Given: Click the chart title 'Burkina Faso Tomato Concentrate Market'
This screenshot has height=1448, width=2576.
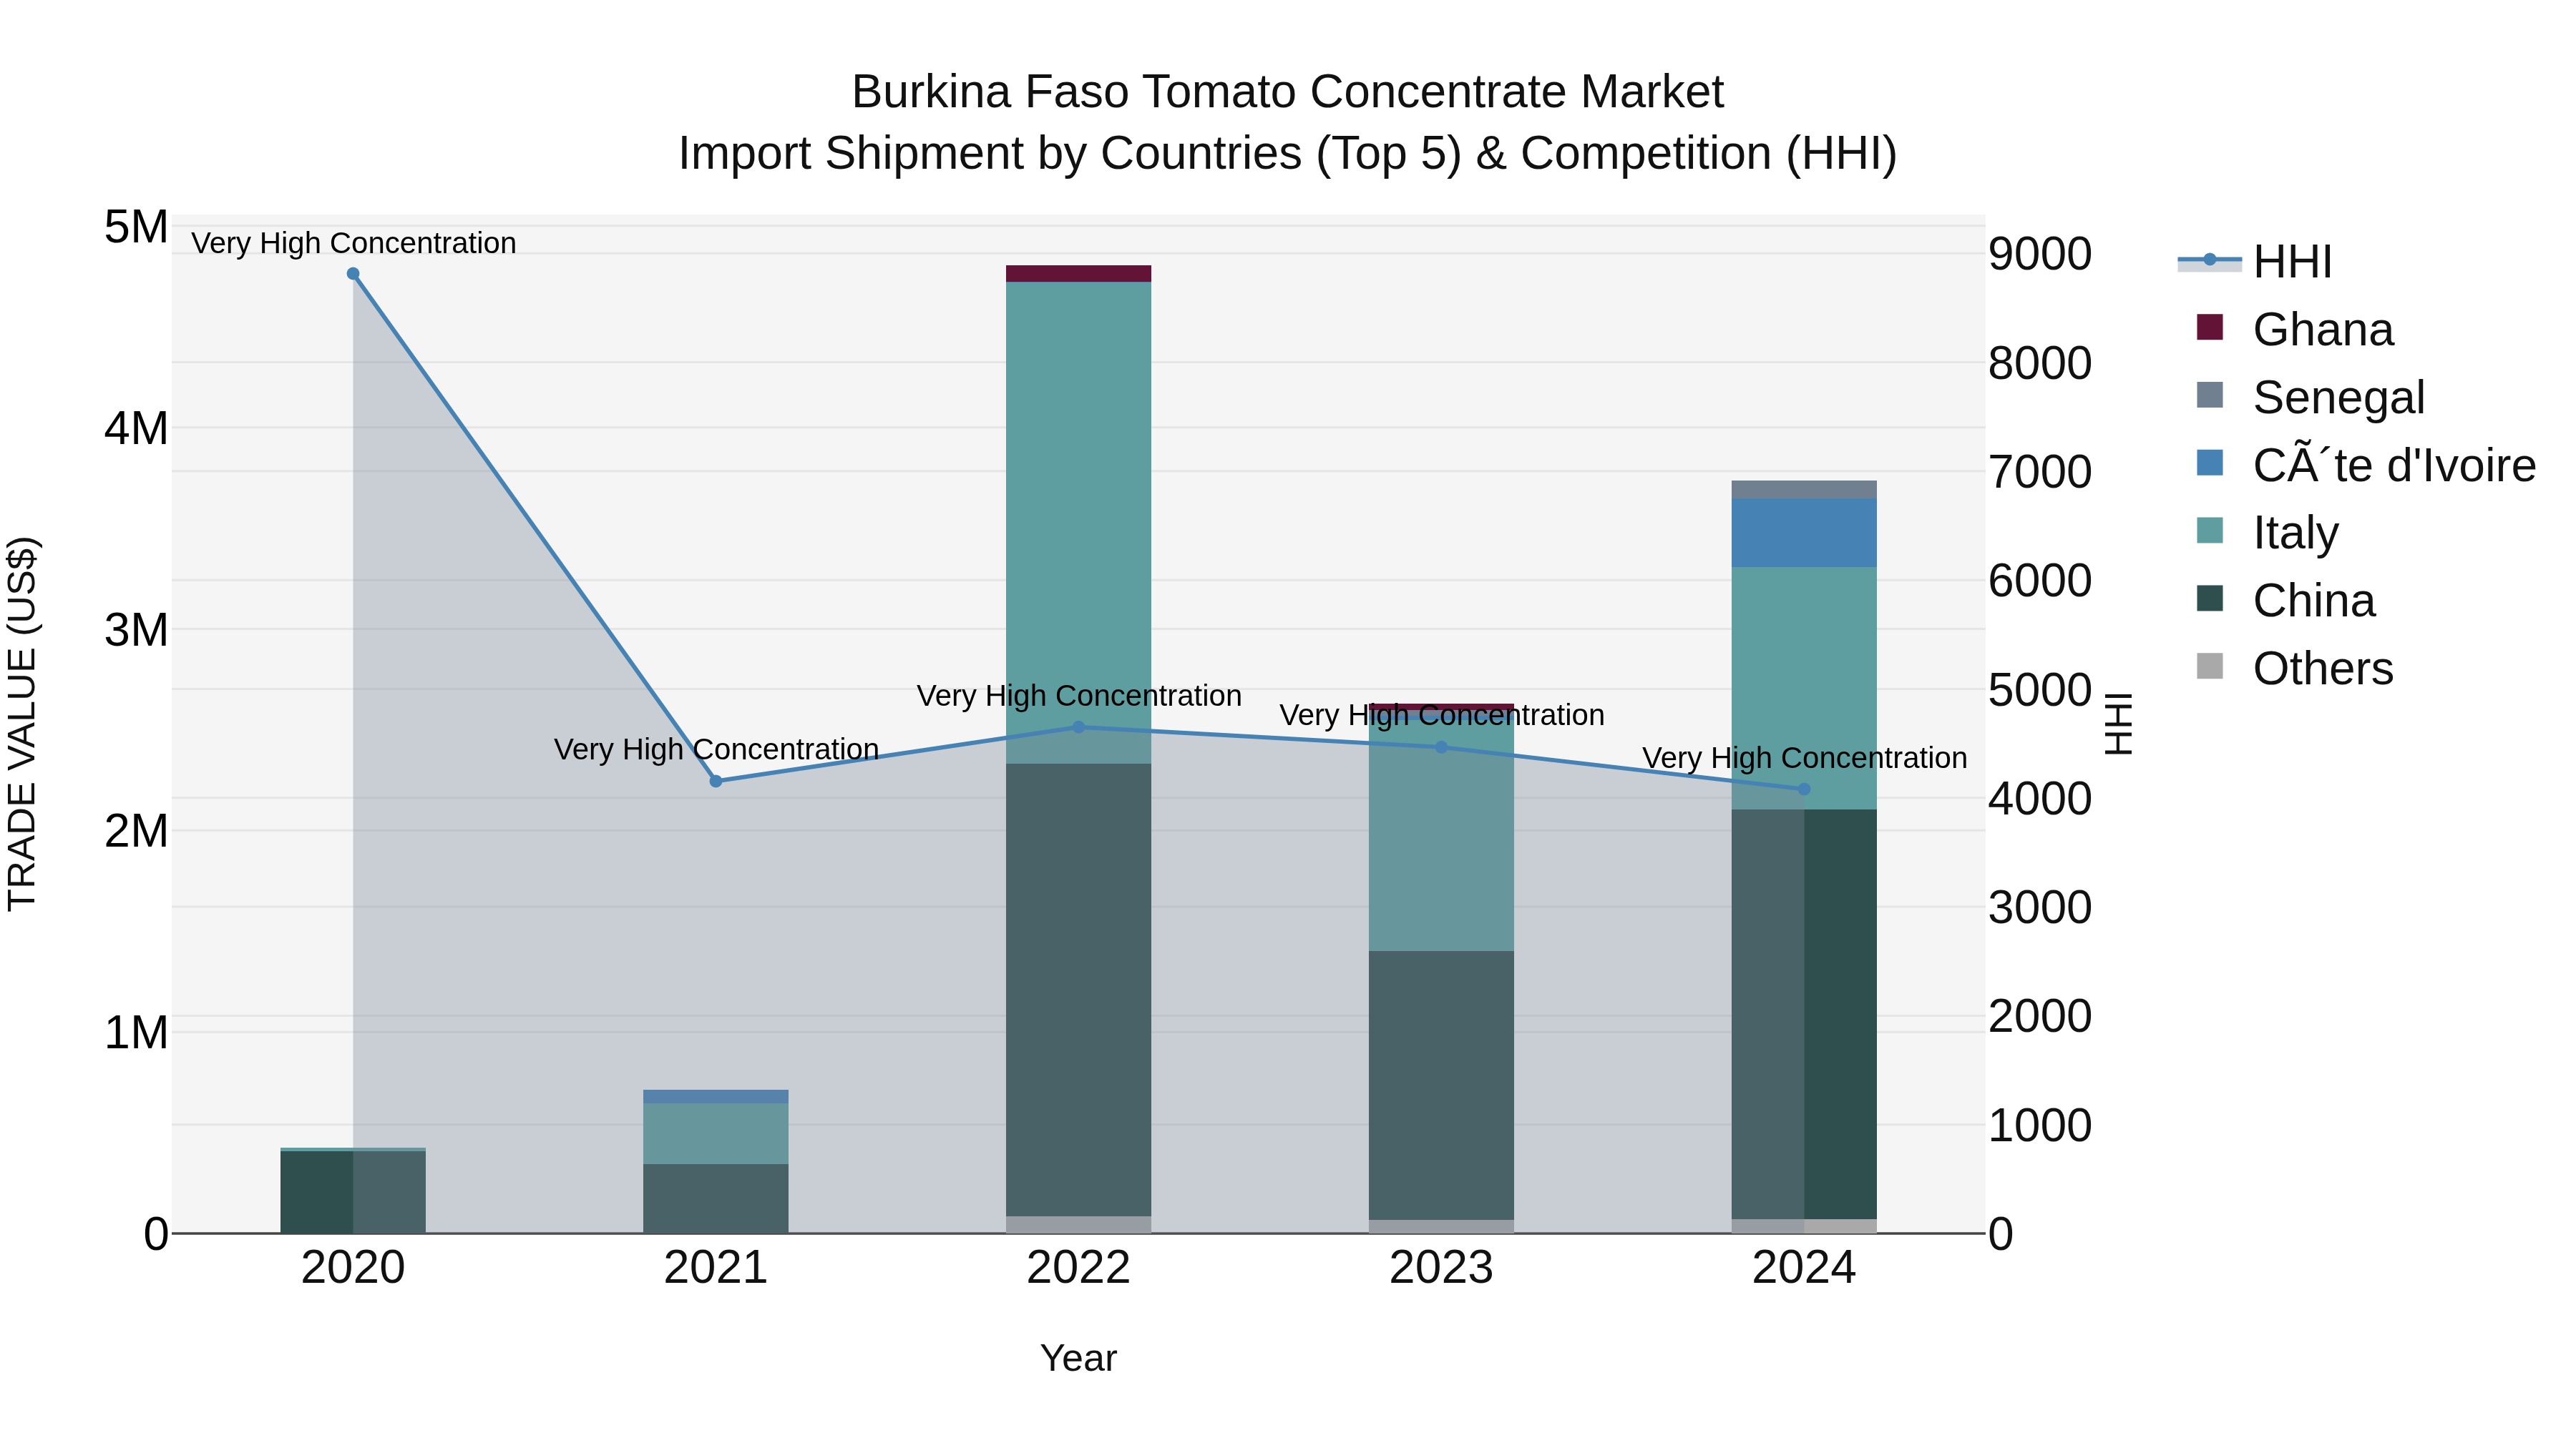Looking at the screenshot, I should point(1288,92).
